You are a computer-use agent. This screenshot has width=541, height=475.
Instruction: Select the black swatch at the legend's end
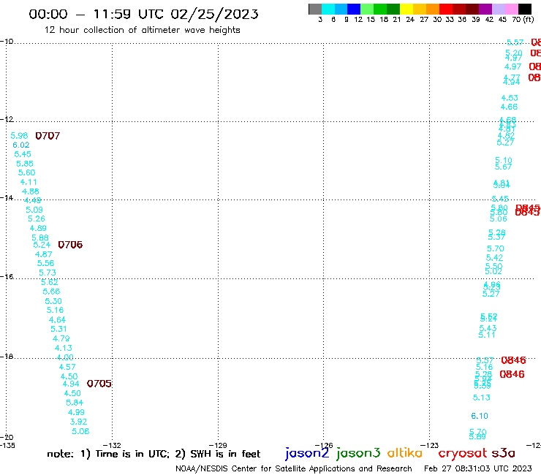[524, 9]
